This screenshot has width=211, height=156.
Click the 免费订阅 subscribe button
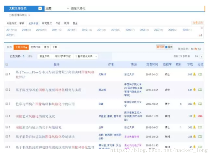(x=197, y=23)
